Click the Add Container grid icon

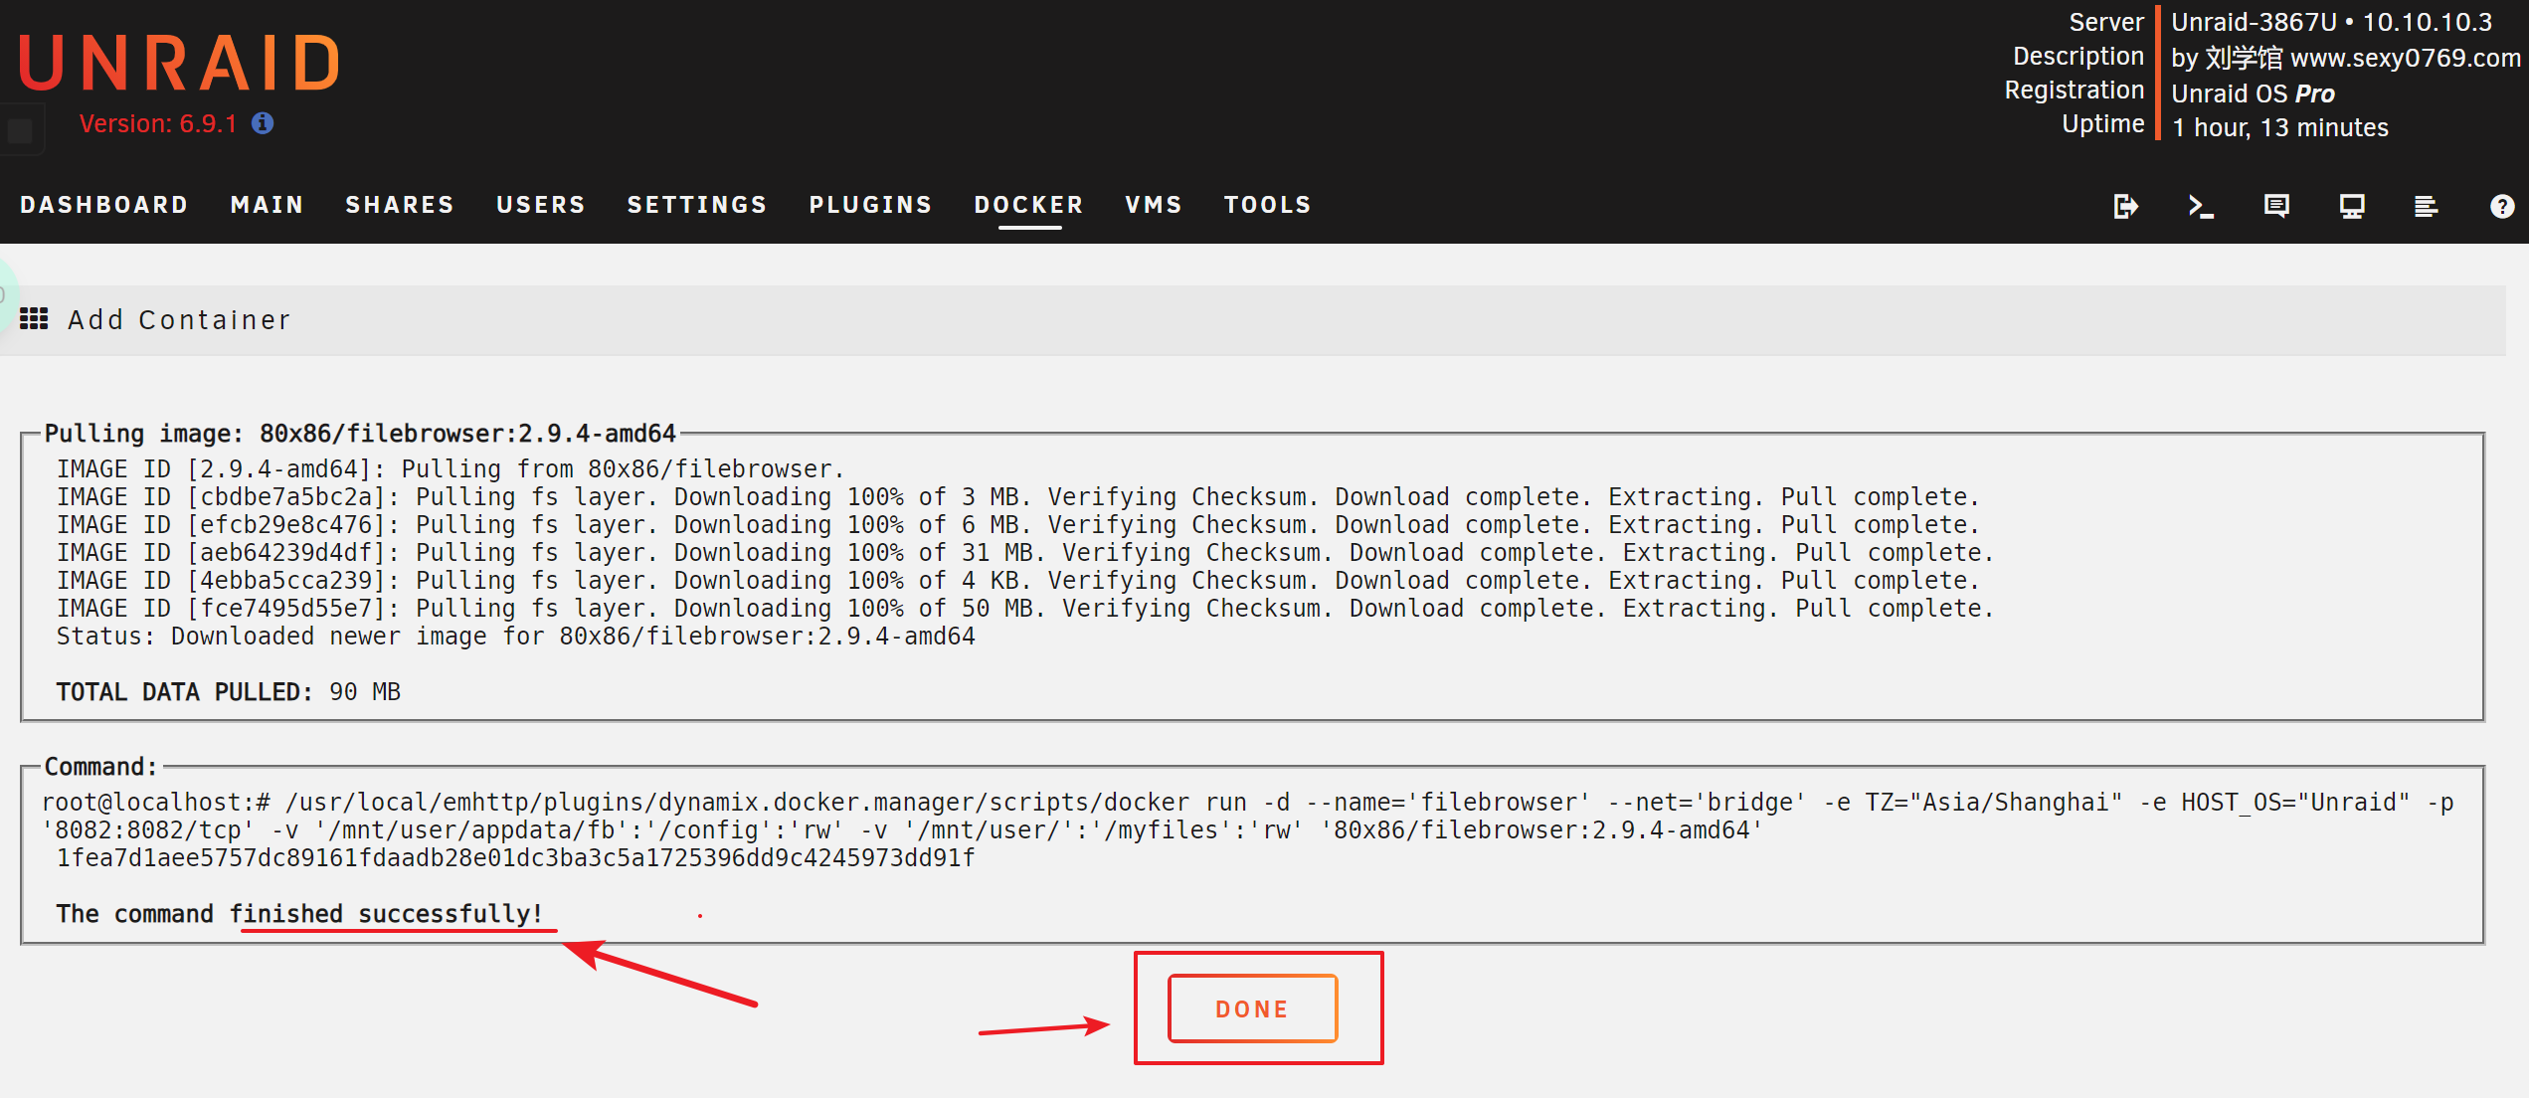tap(34, 319)
